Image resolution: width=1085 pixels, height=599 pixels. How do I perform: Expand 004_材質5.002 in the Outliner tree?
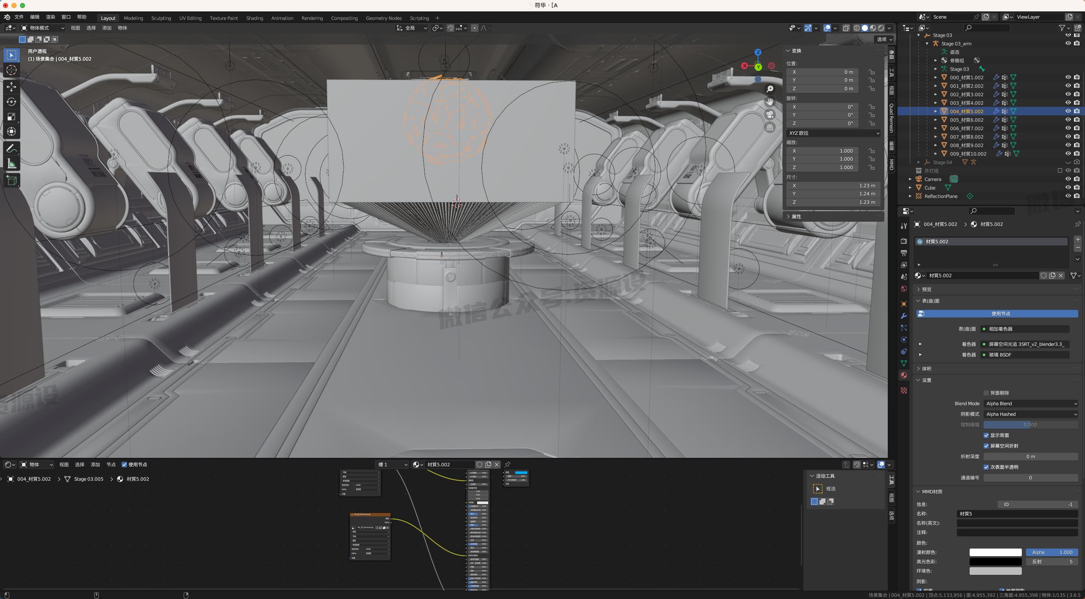point(936,111)
